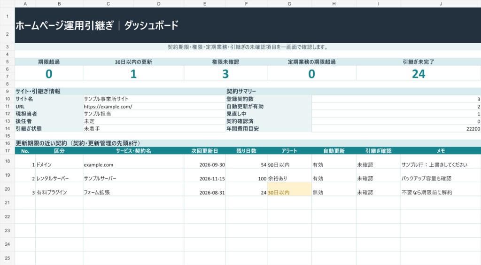Click the 年間費用目安 label
481x265 pixels.
243,129
